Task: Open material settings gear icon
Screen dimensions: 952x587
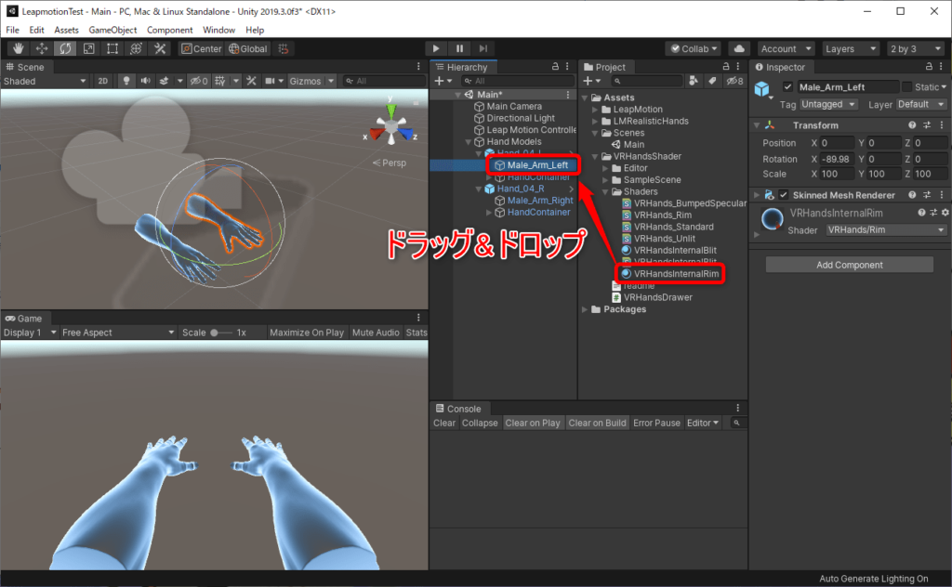Action: [x=945, y=213]
